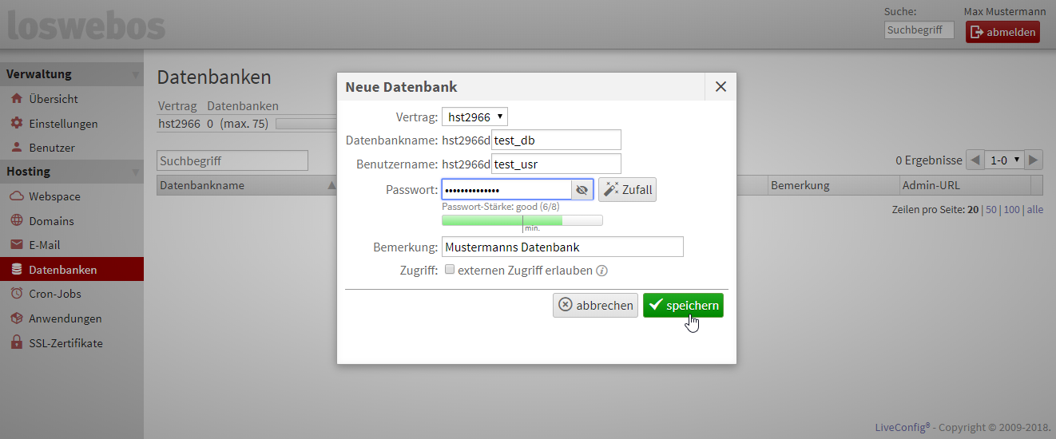
Task: Click the info icon beside externen Zugriff
Action: [602, 271]
